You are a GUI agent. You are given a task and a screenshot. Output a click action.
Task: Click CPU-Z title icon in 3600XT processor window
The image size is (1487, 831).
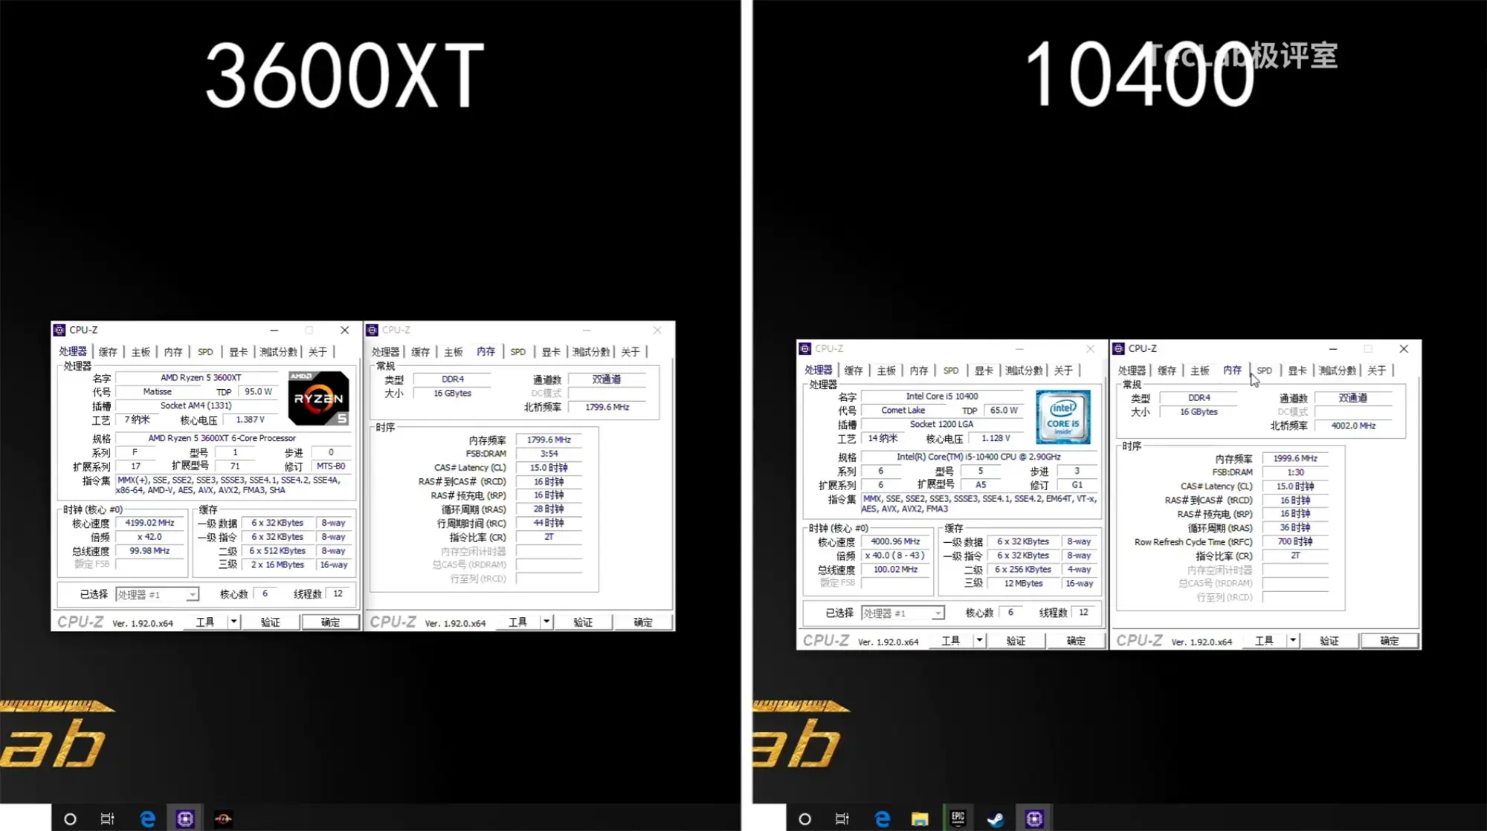click(x=59, y=330)
